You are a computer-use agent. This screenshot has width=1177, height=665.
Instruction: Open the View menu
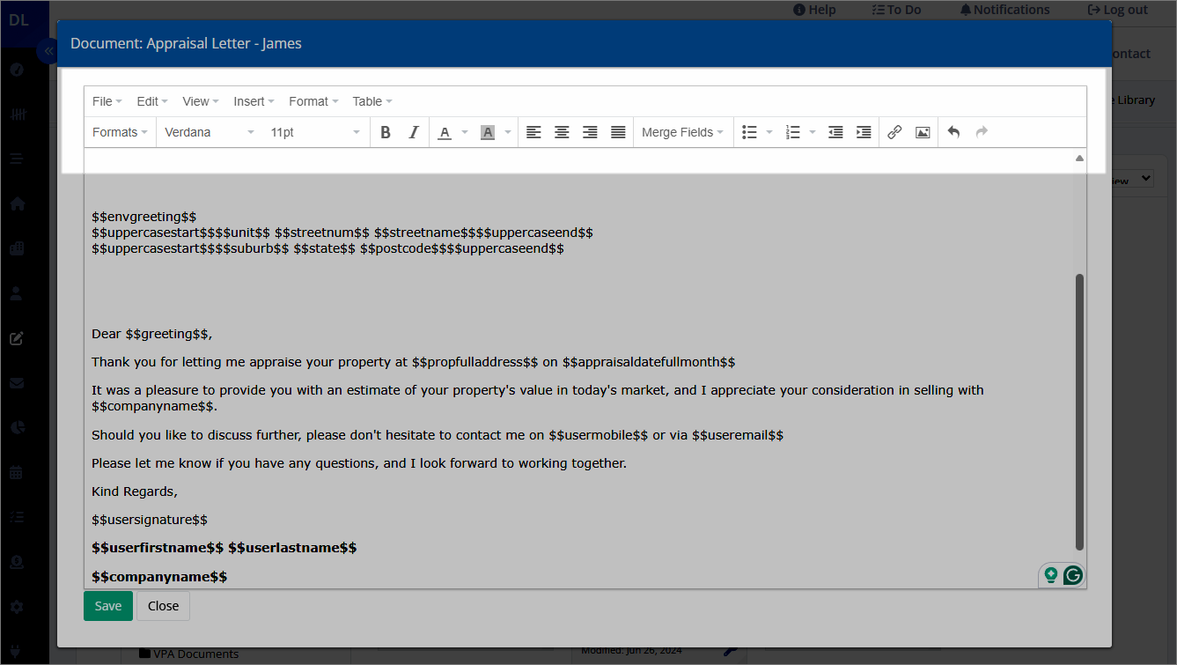tap(201, 101)
